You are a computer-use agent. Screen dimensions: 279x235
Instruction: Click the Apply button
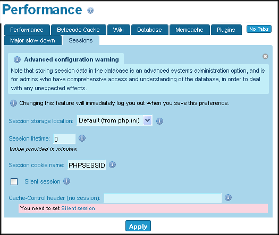pos(138,226)
